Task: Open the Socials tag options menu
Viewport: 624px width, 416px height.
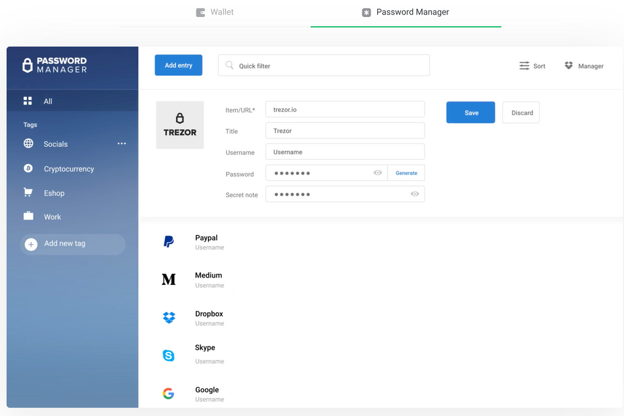Action: pyautogui.click(x=122, y=143)
